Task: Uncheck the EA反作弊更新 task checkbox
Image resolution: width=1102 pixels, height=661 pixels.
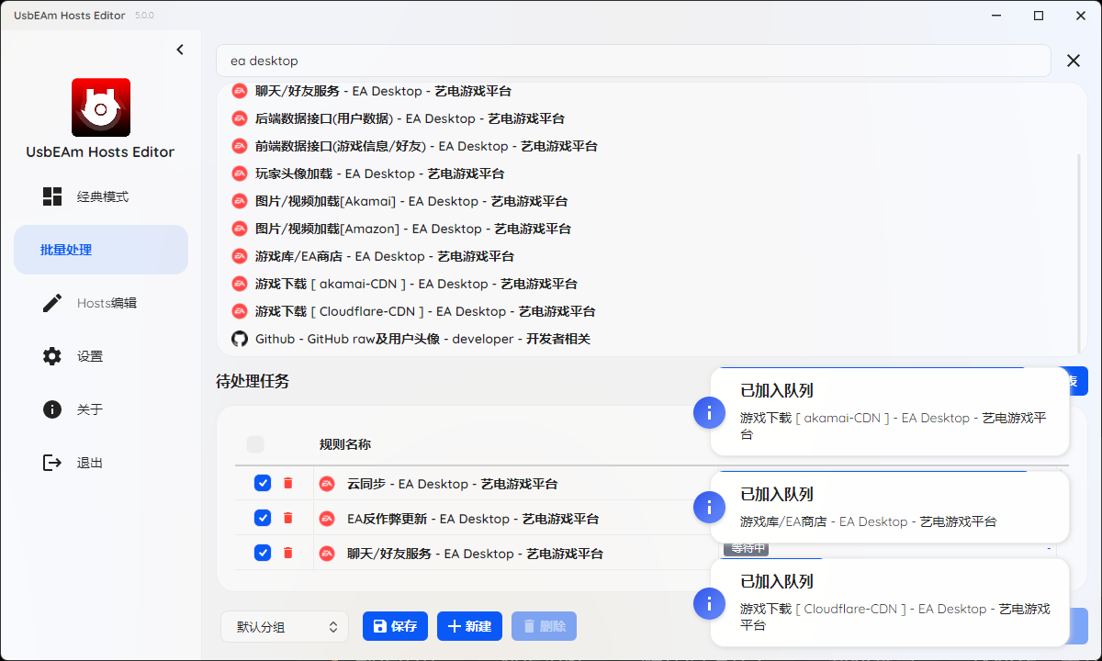Action: tap(263, 518)
